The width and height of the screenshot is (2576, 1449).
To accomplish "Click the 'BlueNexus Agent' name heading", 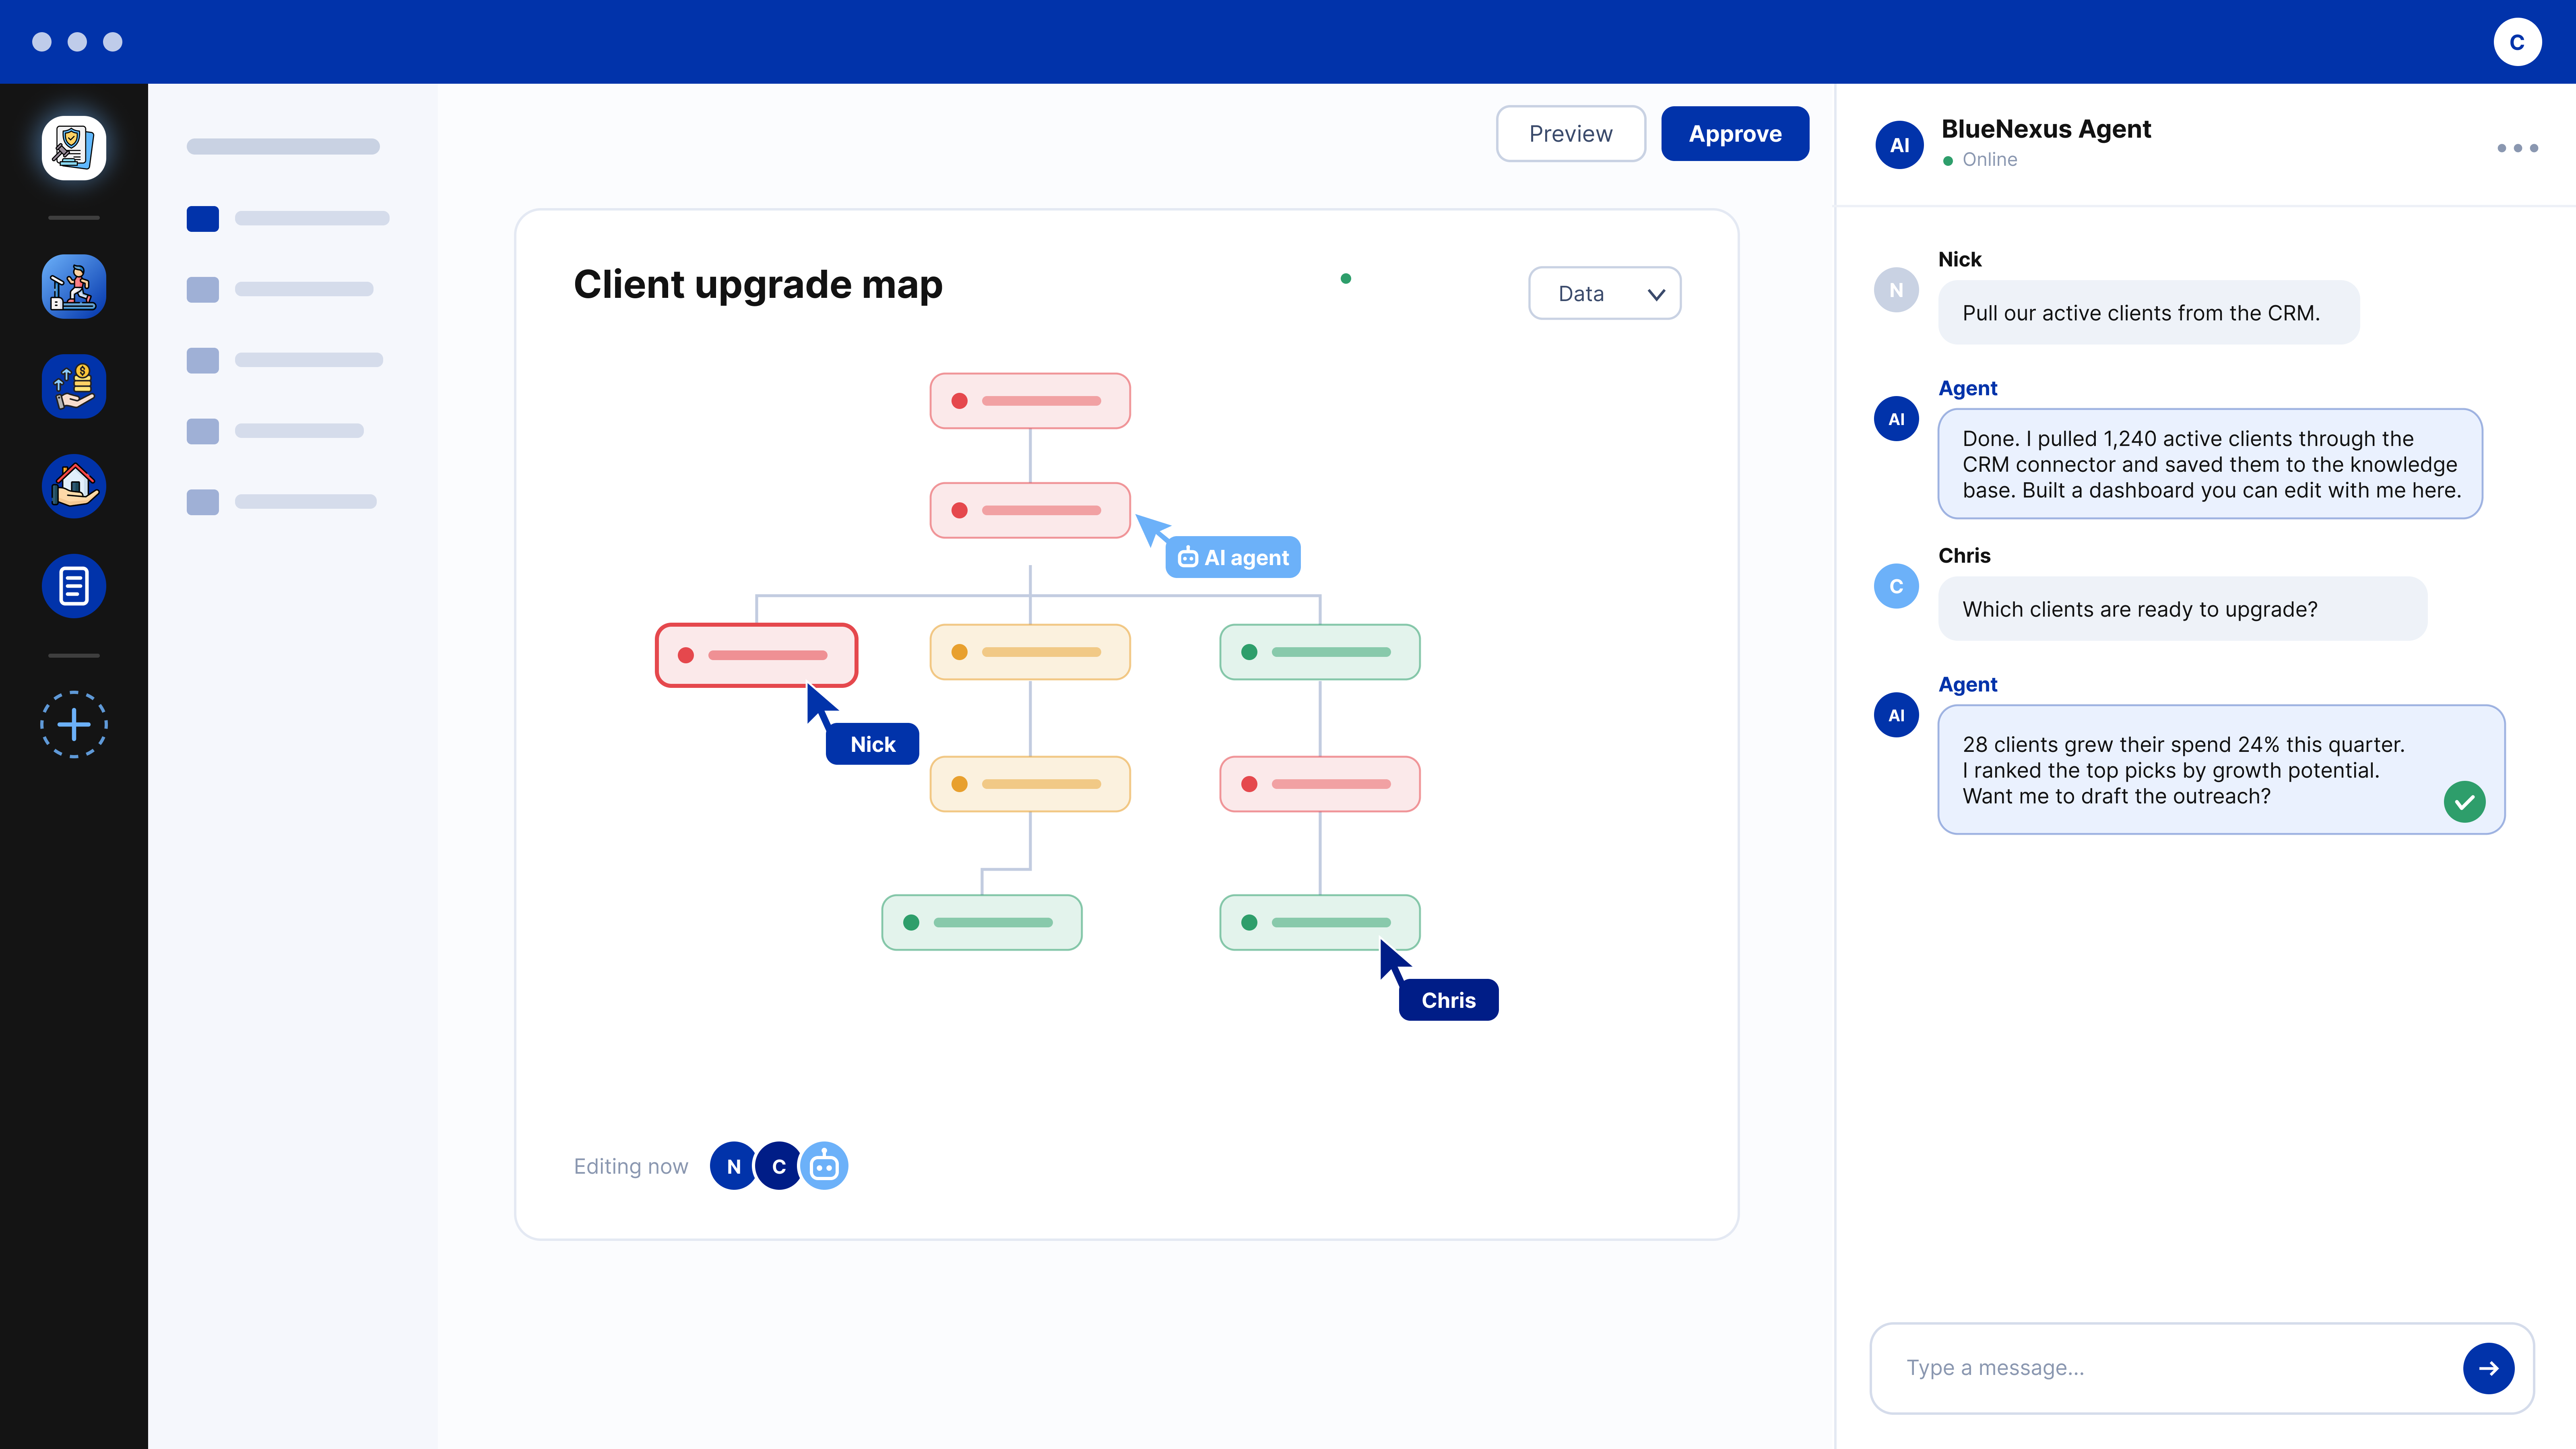I will click(2046, 129).
